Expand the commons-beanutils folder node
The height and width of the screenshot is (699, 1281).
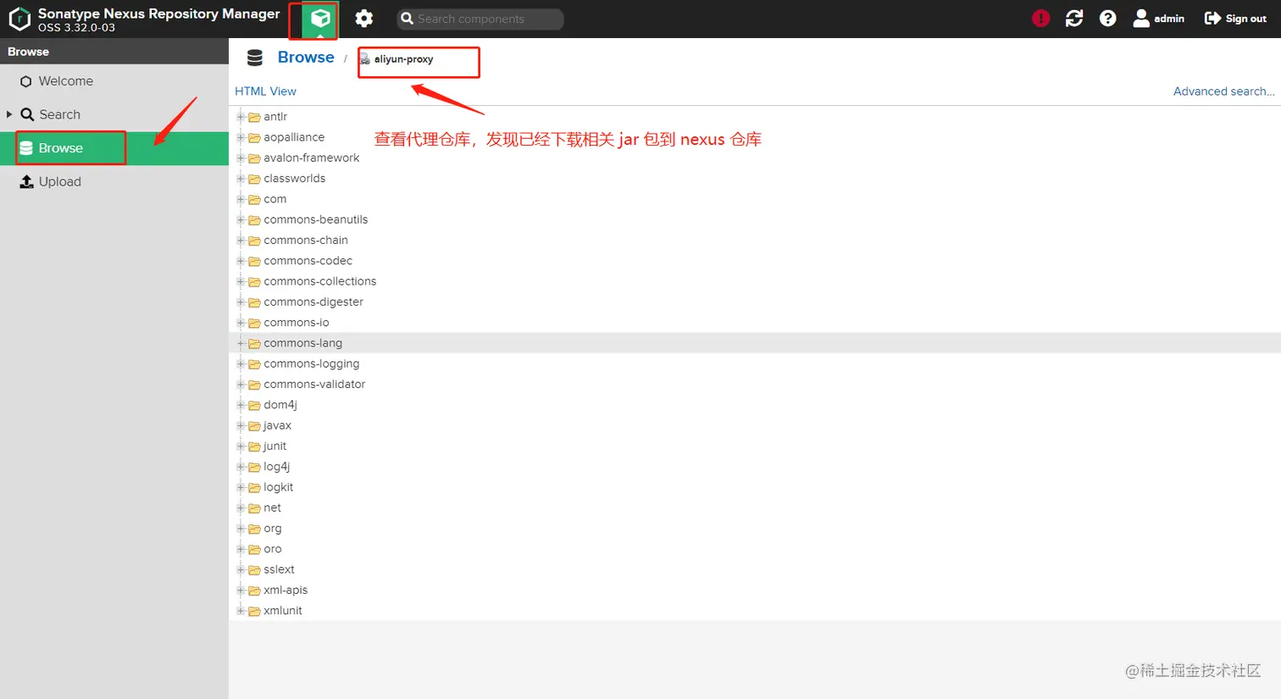click(x=241, y=219)
